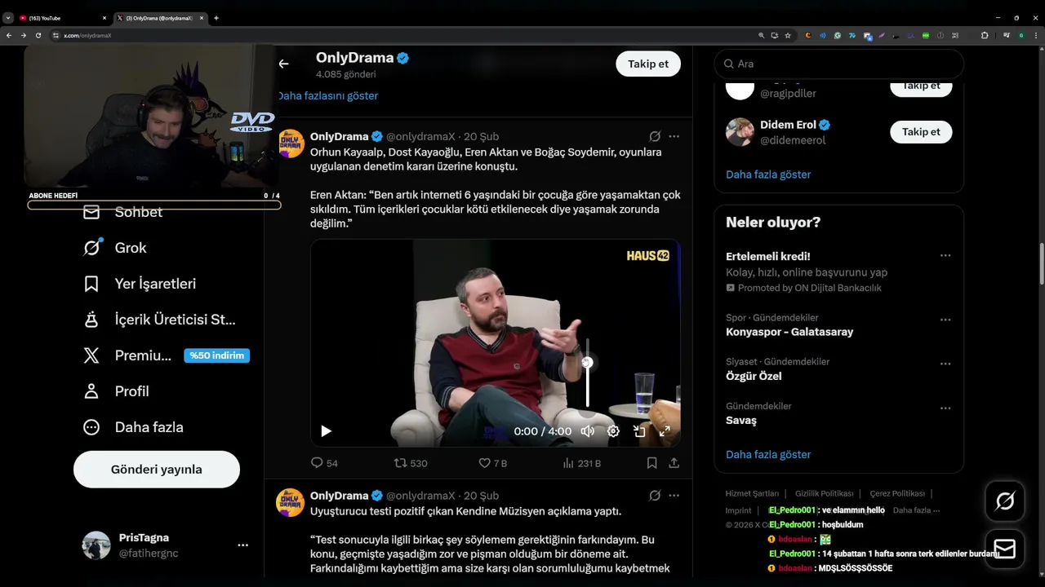Open floating Grok button at bottom right
This screenshot has width=1045, height=587.
click(1005, 501)
